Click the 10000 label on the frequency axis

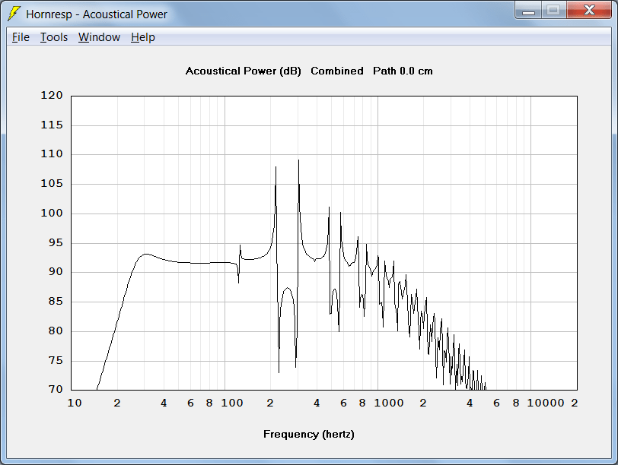(x=546, y=403)
